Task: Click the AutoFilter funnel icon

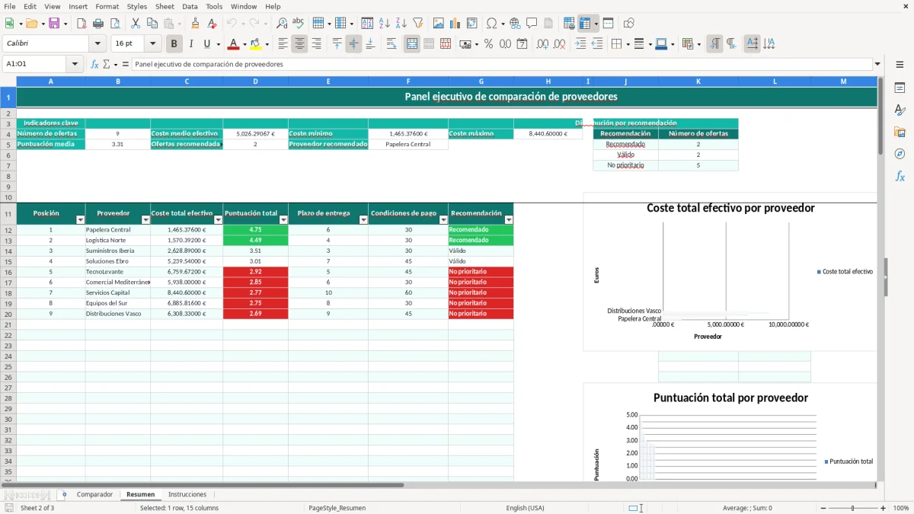Action: coord(417,24)
